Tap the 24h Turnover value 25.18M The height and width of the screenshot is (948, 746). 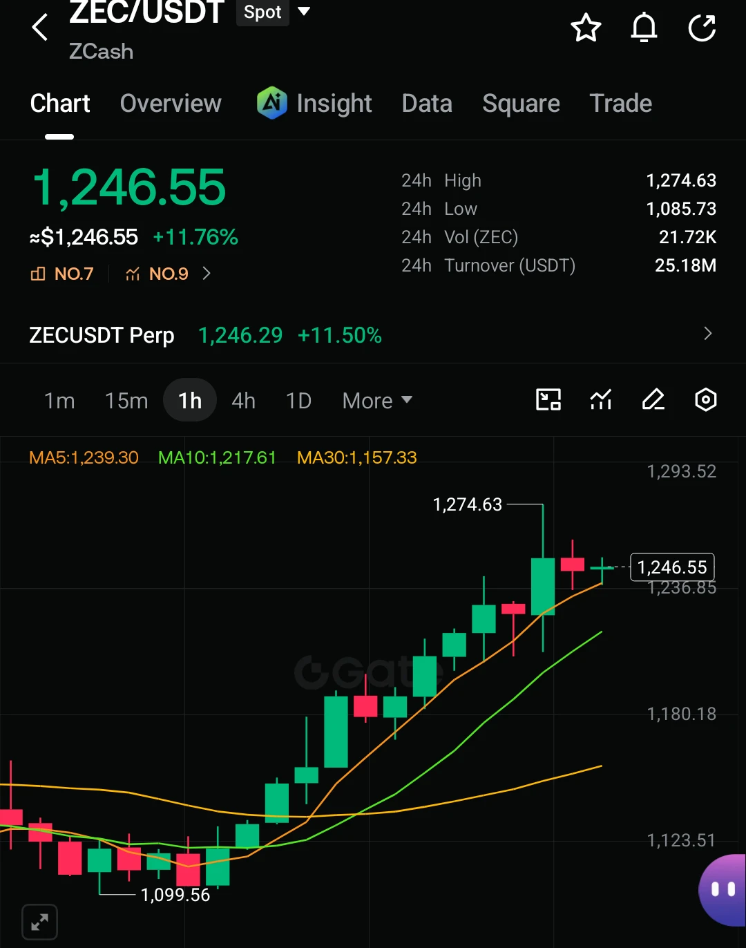pos(685,265)
